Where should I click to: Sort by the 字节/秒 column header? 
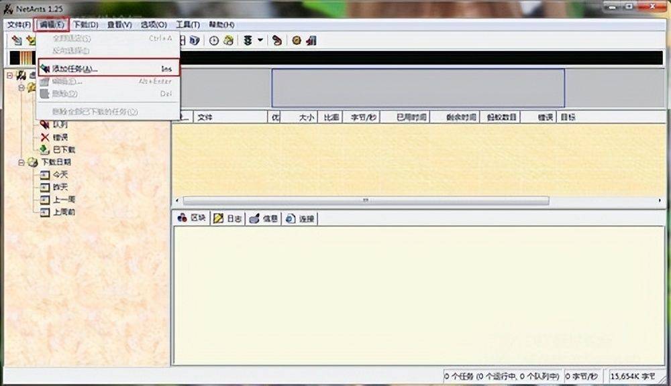(362, 117)
